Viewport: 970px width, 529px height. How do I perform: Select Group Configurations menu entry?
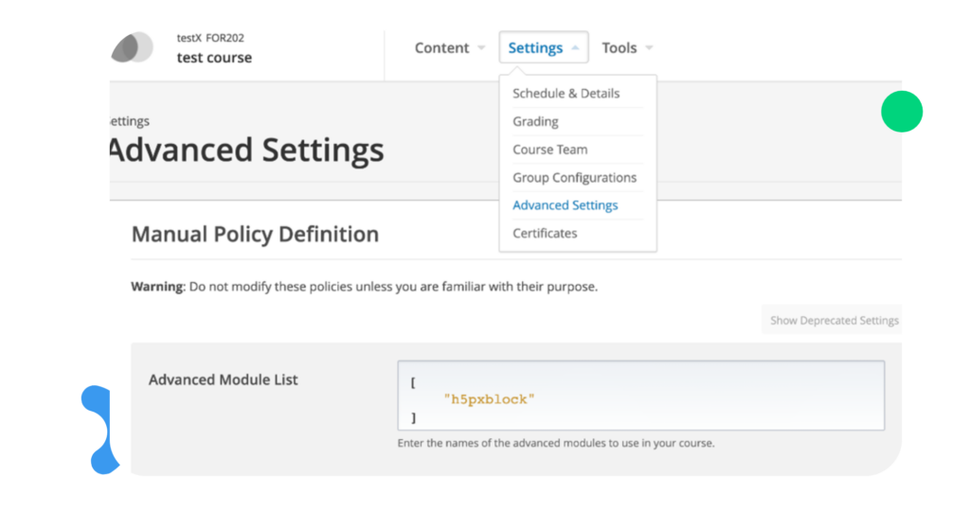click(574, 177)
